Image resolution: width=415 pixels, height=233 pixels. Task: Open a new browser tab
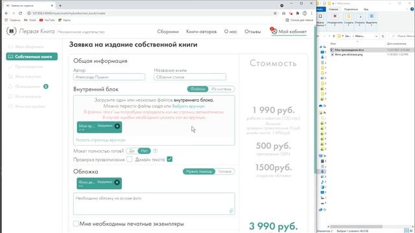click(60, 5)
